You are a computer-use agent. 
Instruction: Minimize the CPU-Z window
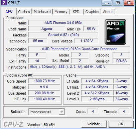click(x=107, y=3)
